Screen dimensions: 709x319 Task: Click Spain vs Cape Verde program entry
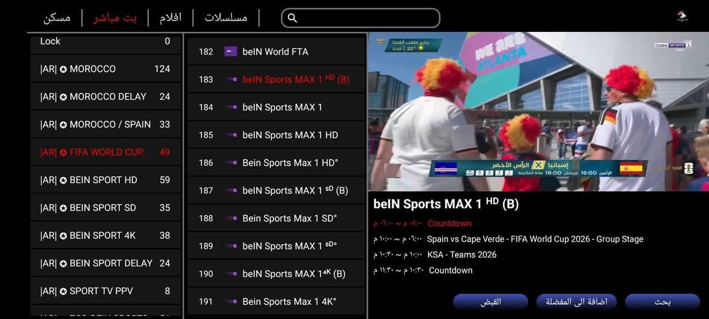click(x=508, y=239)
